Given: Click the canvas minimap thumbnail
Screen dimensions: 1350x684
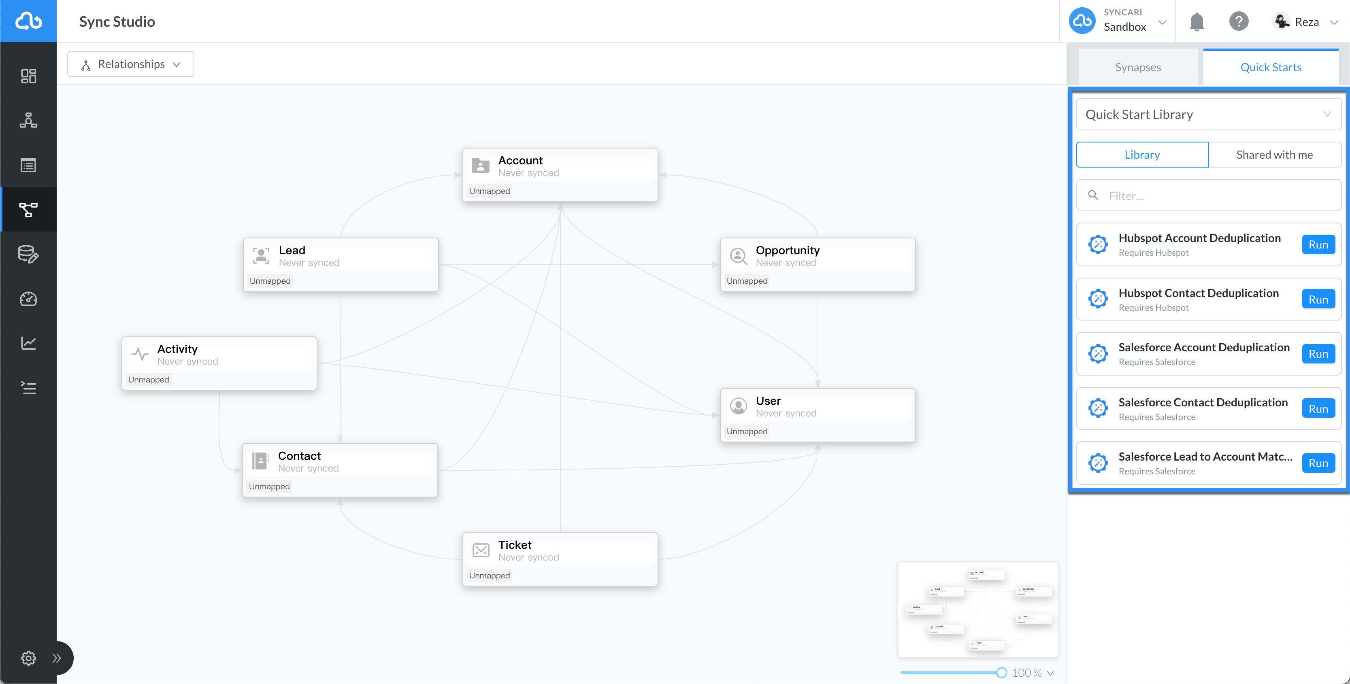Looking at the screenshot, I should coord(978,609).
